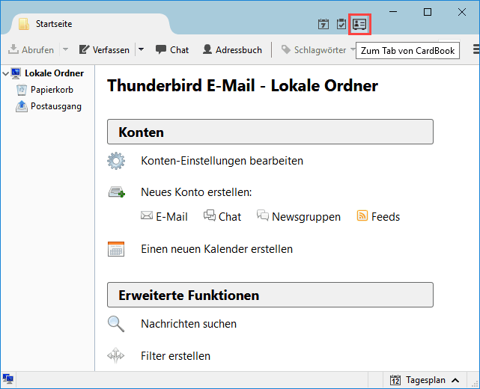Open the Calendar tab icon
The height and width of the screenshot is (389, 480).
click(323, 24)
